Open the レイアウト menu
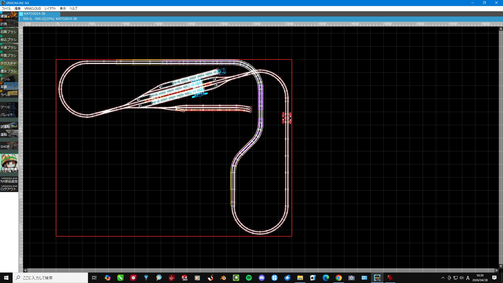This screenshot has width=503, height=283. click(x=50, y=8)
